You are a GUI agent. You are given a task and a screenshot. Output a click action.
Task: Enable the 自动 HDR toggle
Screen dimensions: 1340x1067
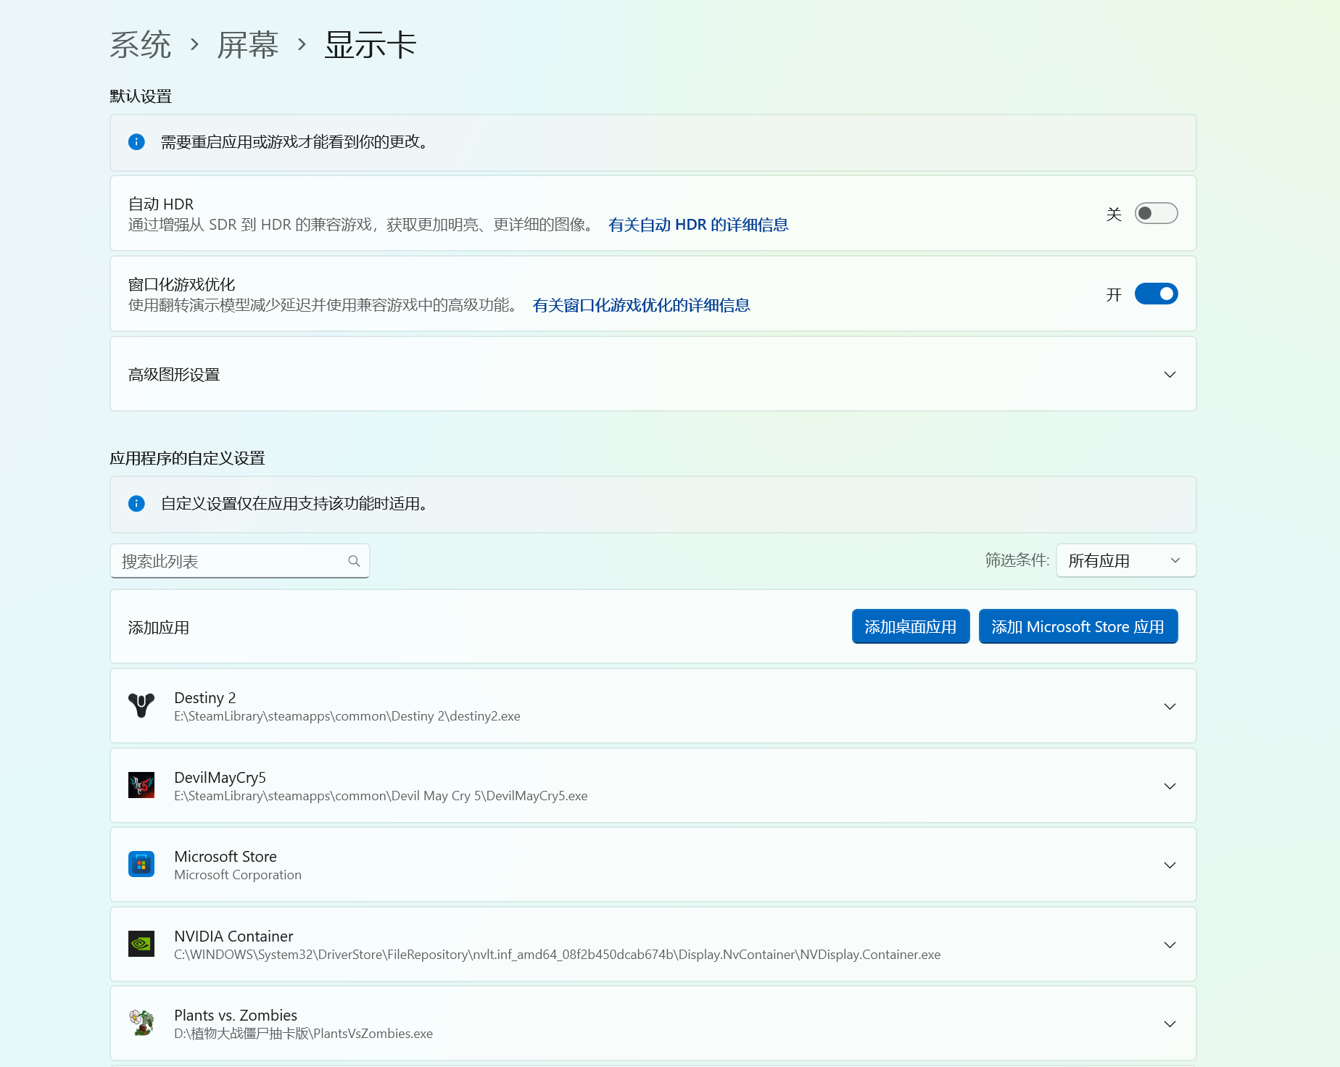point(1156,213)
